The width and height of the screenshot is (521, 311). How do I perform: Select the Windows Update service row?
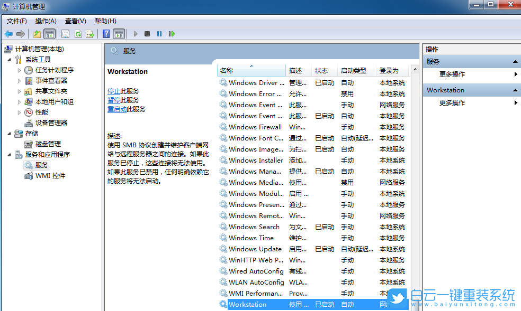tap(256, 249)
